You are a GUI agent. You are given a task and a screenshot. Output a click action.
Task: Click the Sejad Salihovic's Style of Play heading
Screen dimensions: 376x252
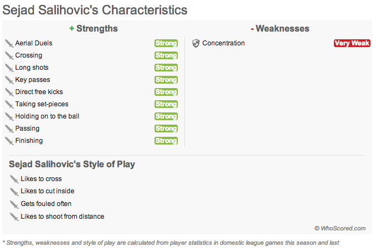pos(72,164)
